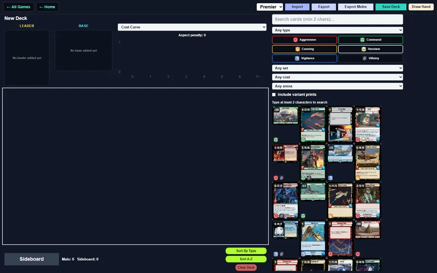
Task: Click the Aggression icon in the Aggression filter
Action: 295,40
